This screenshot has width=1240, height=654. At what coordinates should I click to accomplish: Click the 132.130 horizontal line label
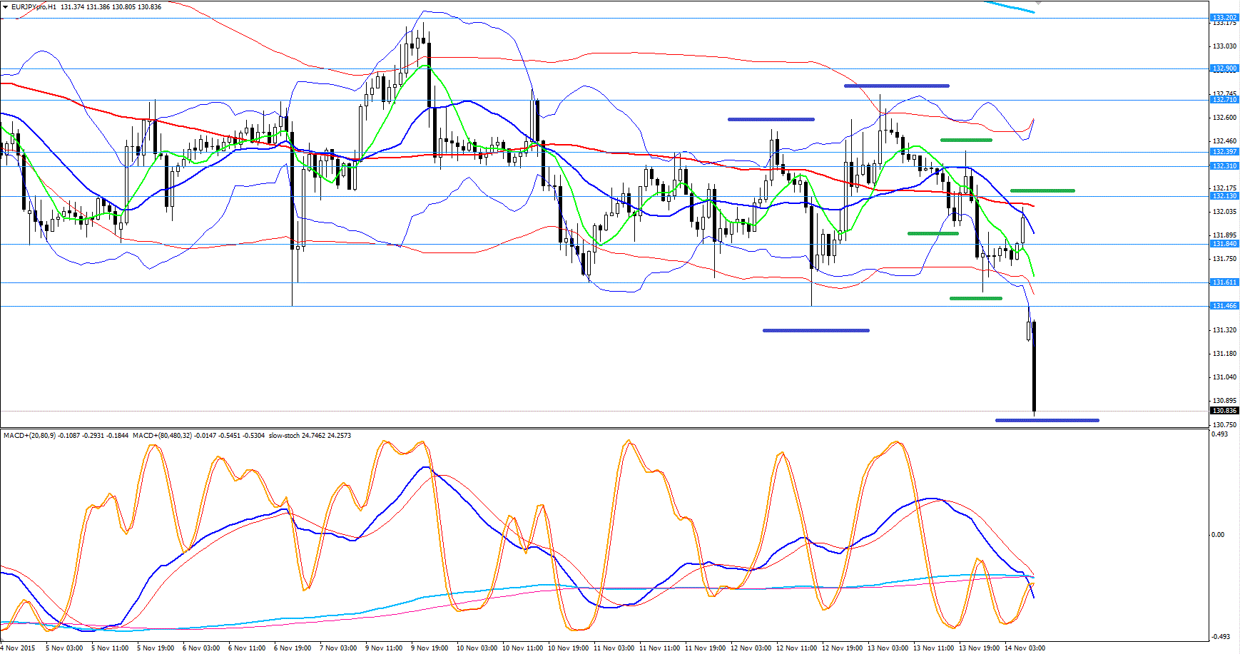(x=1224, y=195)
